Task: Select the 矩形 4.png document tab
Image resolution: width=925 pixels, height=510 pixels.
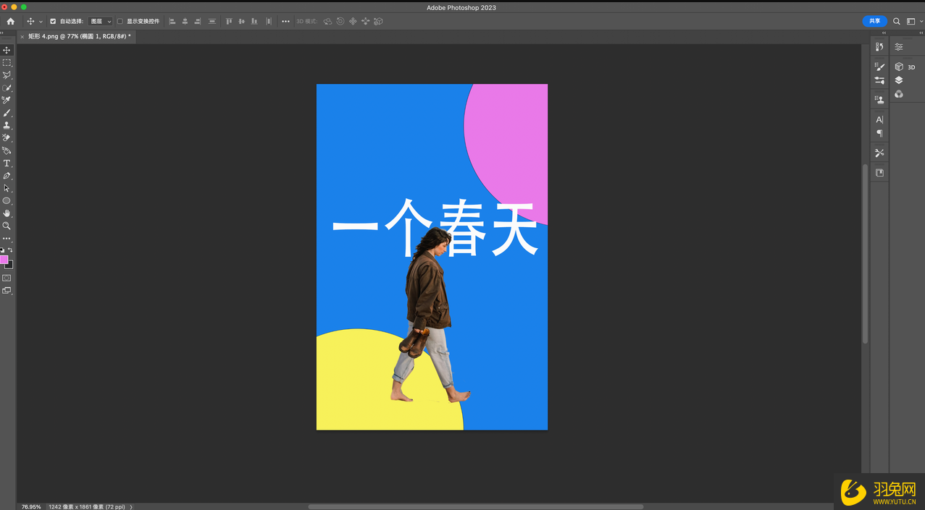Action: [80, 36]
